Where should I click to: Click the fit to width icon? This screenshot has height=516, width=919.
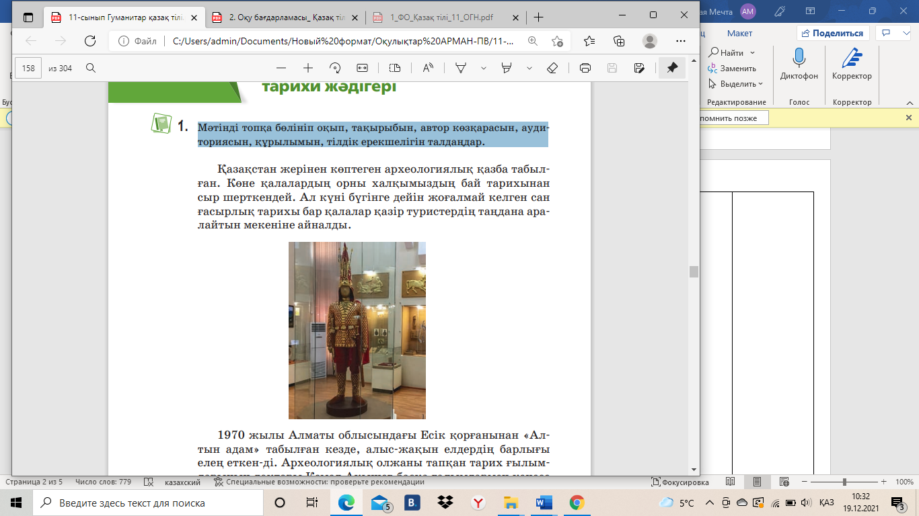tap(362, 68)
